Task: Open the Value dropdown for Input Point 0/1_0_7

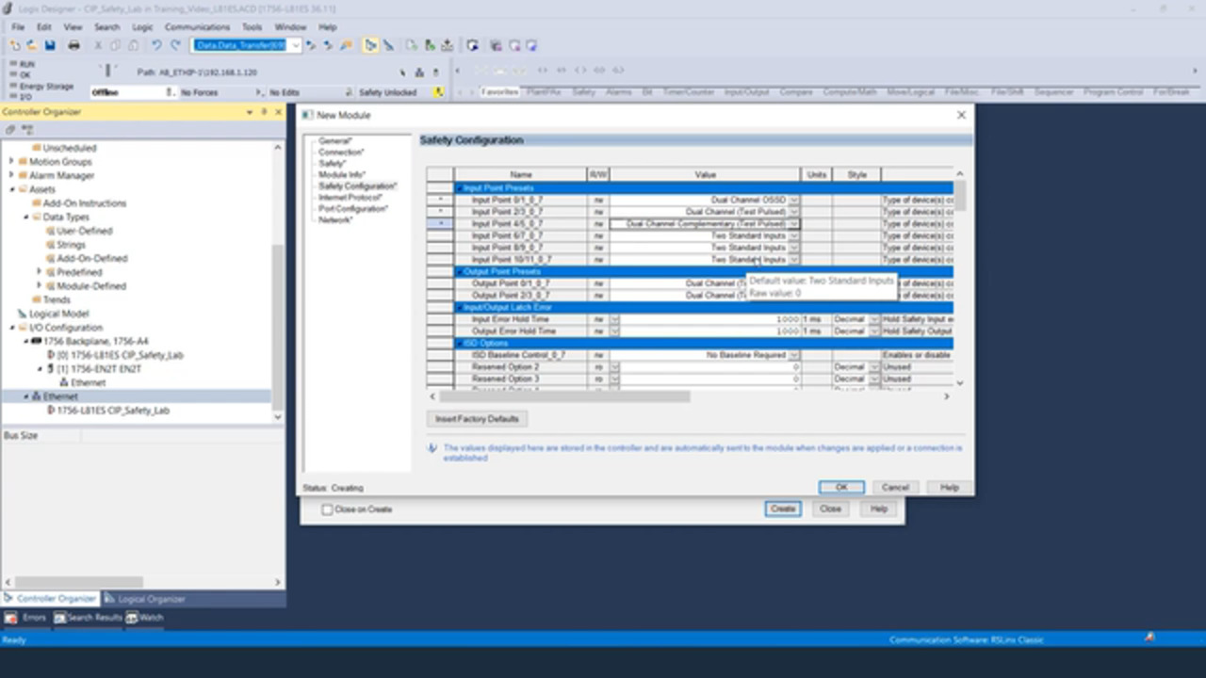Action: [x=793, y=200]
